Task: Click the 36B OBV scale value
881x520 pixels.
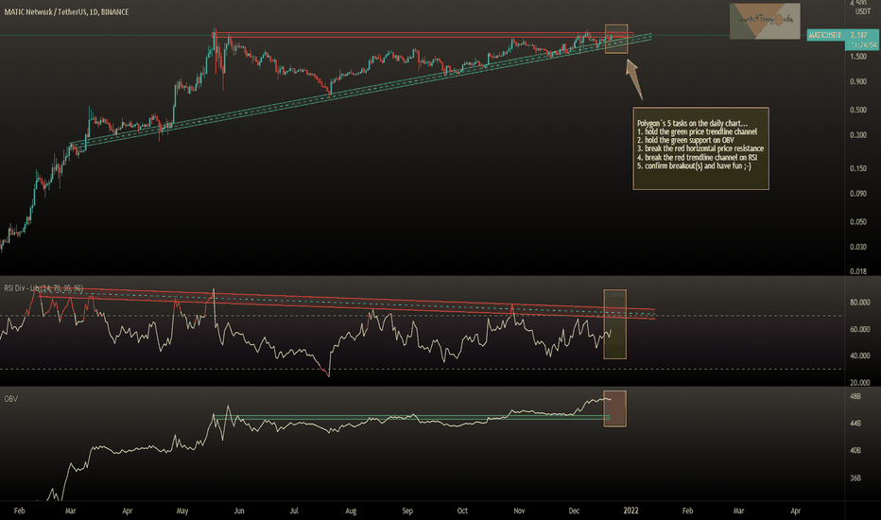Action: tap(855, 477)
